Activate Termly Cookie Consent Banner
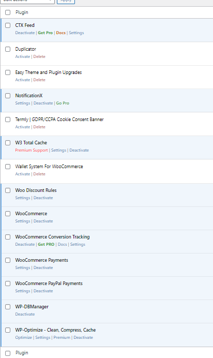 [23, 127]
